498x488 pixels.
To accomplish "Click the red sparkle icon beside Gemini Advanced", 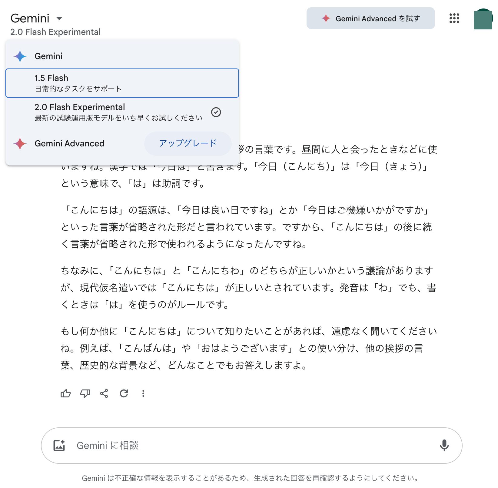I will pos(20,144).
